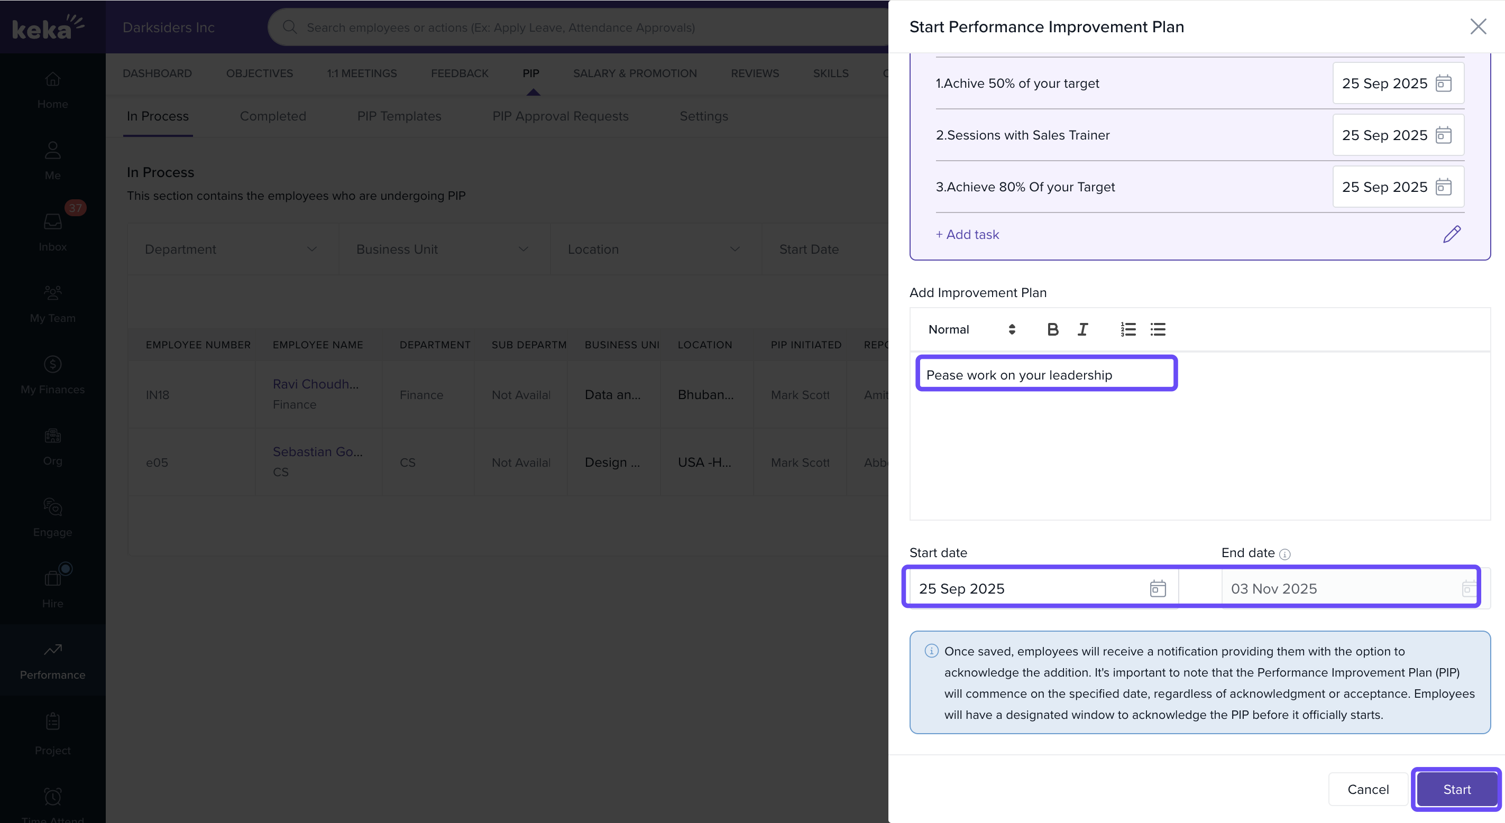Screen dimensions: 1505x823
Task: Toggle italic formatting in editor toolbar
Action: [1082, 329]
